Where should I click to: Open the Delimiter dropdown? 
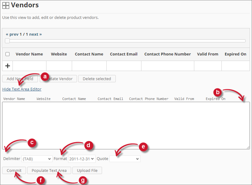[37, 159]
